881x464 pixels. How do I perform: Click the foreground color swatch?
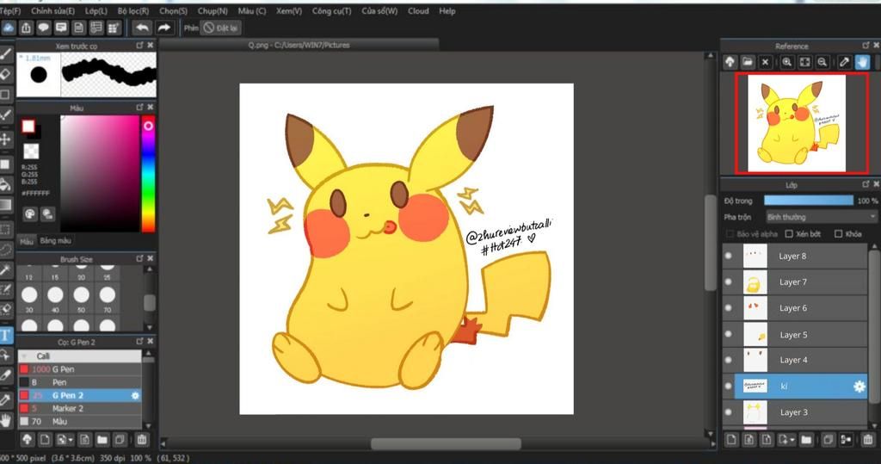tap(28, 127)
